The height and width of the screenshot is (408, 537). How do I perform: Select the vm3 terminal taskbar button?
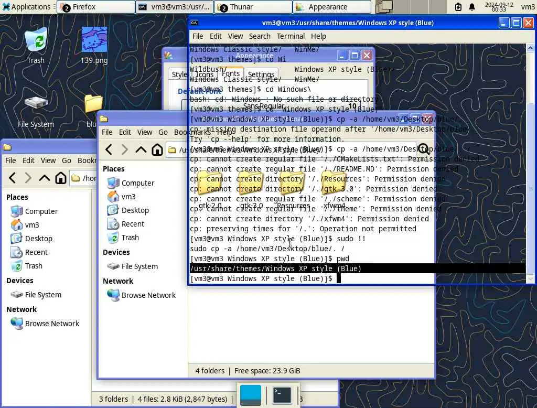175,7
